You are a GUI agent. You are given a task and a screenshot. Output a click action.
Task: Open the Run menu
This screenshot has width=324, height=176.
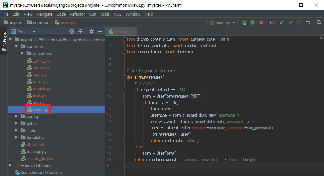point(93,14)
